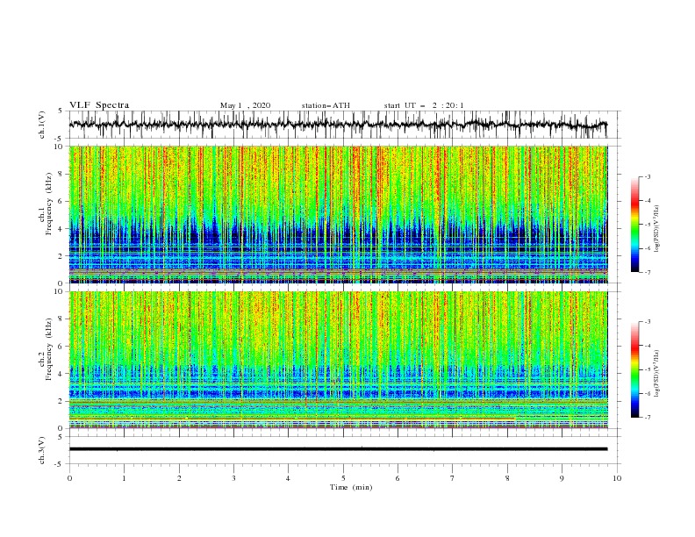Click the ch.2 colorbar 'log(PSD)(V²/Hz)' label
Screen dimensions: 695x537
coord(656,374)
